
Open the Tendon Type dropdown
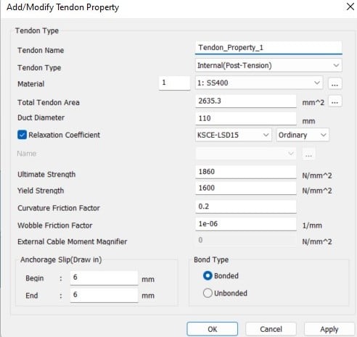pos(268,65)
